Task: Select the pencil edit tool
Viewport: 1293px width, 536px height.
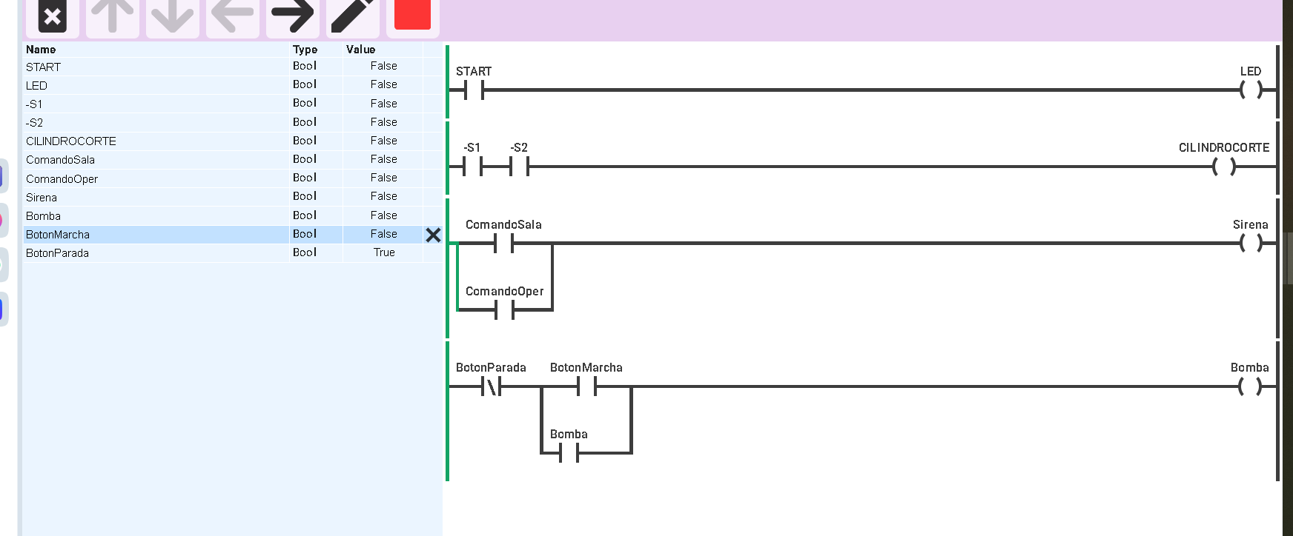Action: point(353,16)
